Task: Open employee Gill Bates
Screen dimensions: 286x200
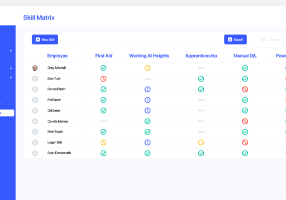Action: (54, 110)
